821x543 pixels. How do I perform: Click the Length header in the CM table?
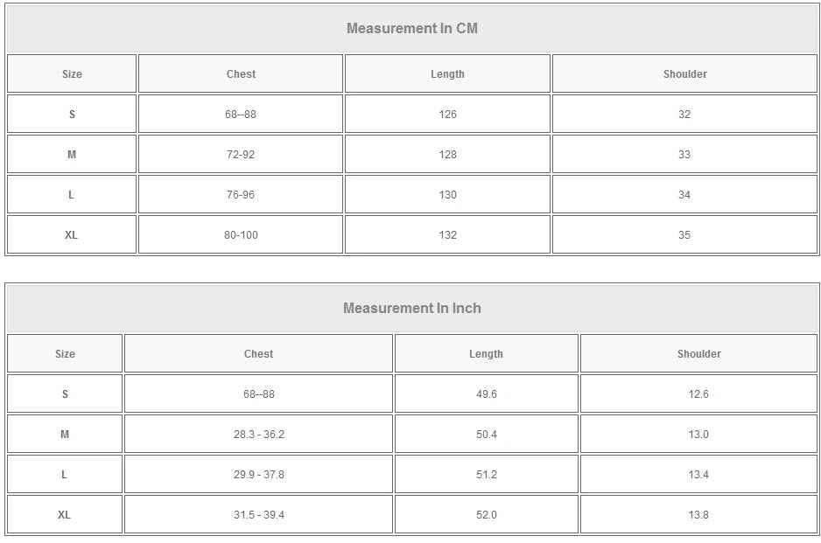tap(447, 74)
